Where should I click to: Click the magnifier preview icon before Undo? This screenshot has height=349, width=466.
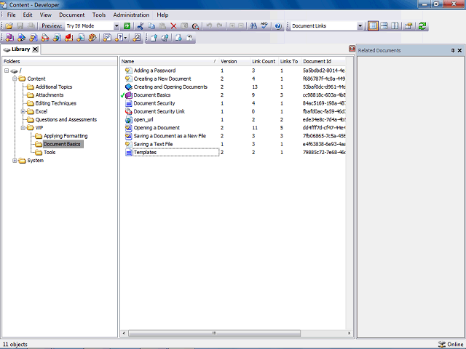tap(195, 26)
